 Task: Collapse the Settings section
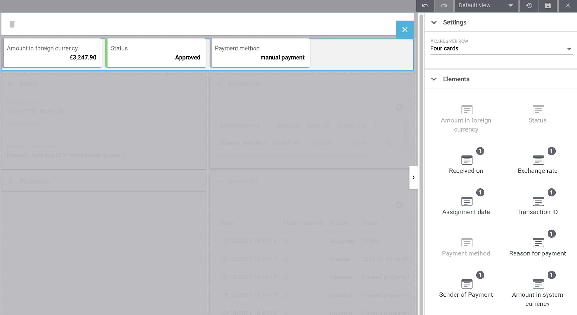[434, 22]
